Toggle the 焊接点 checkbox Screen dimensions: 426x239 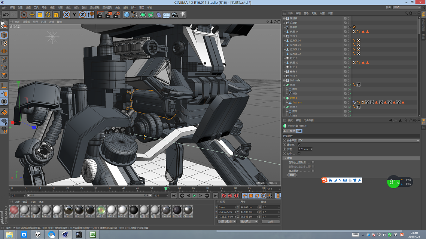[299, 145]
